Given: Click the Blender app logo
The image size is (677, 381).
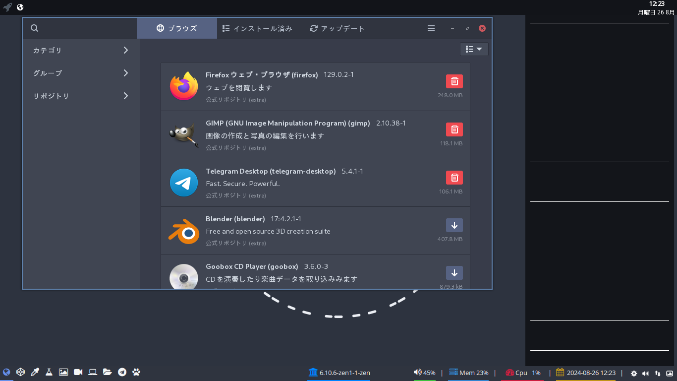Looking at the screenshot, I should (184, 231).
